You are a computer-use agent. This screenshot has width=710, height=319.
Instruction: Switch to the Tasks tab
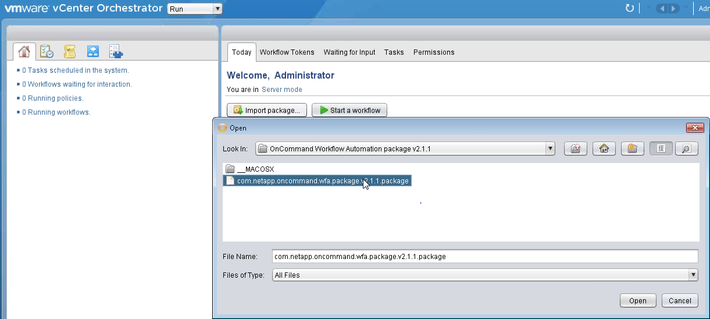[394, 52]
